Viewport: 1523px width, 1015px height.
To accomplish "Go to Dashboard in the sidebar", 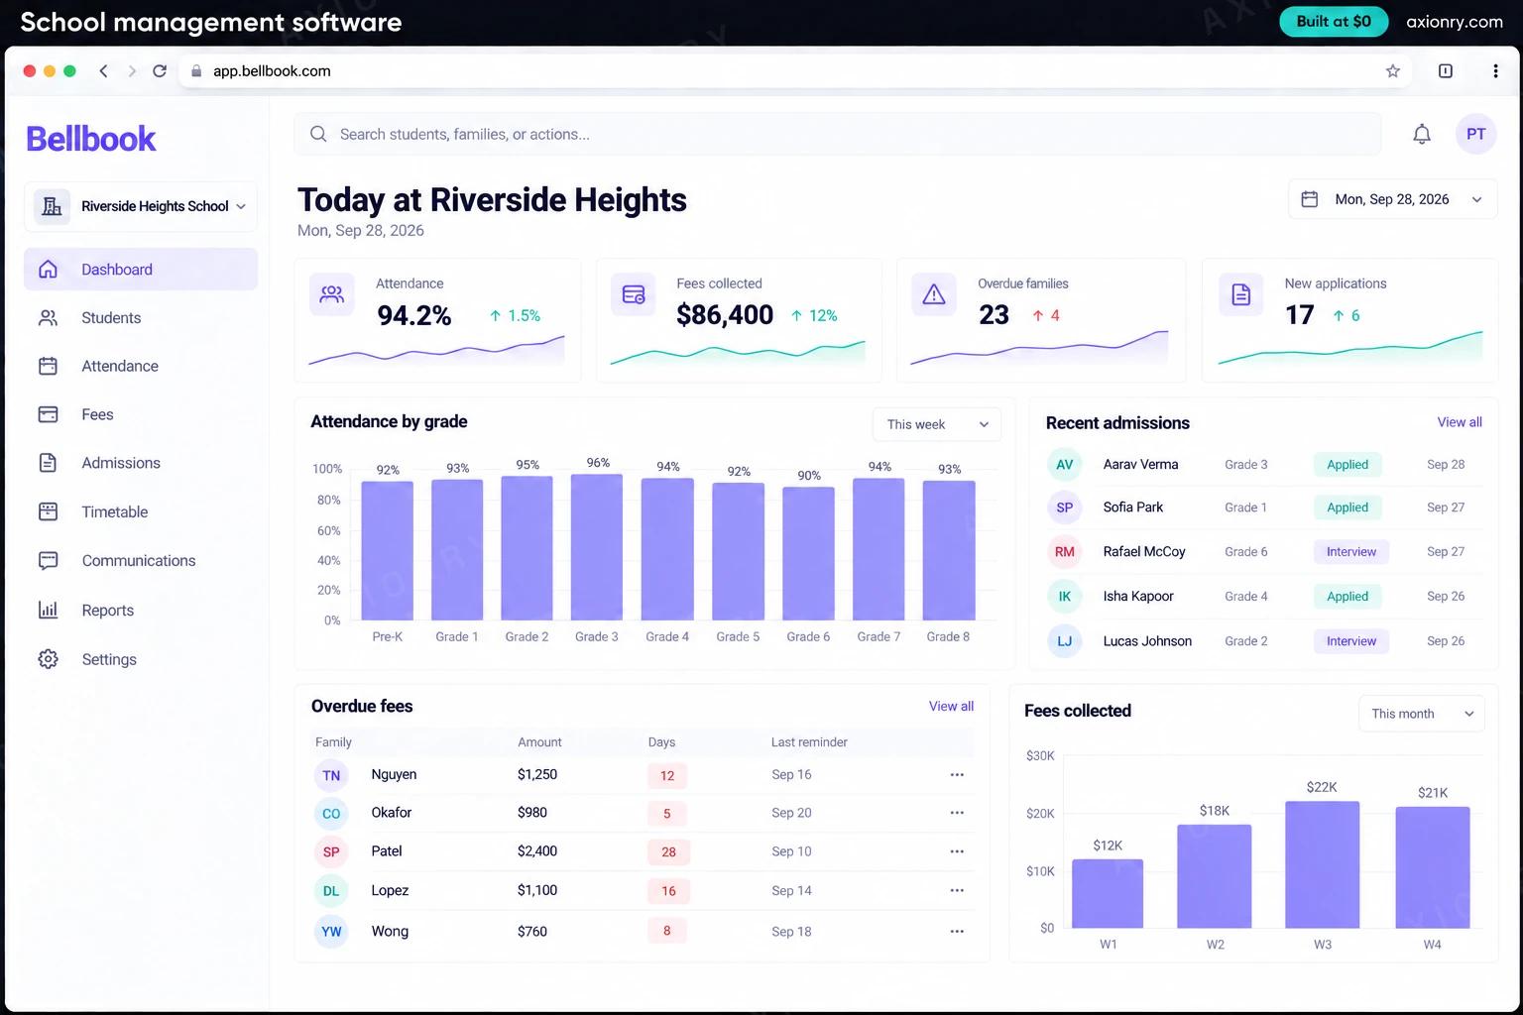I will [x=141, y=270].
